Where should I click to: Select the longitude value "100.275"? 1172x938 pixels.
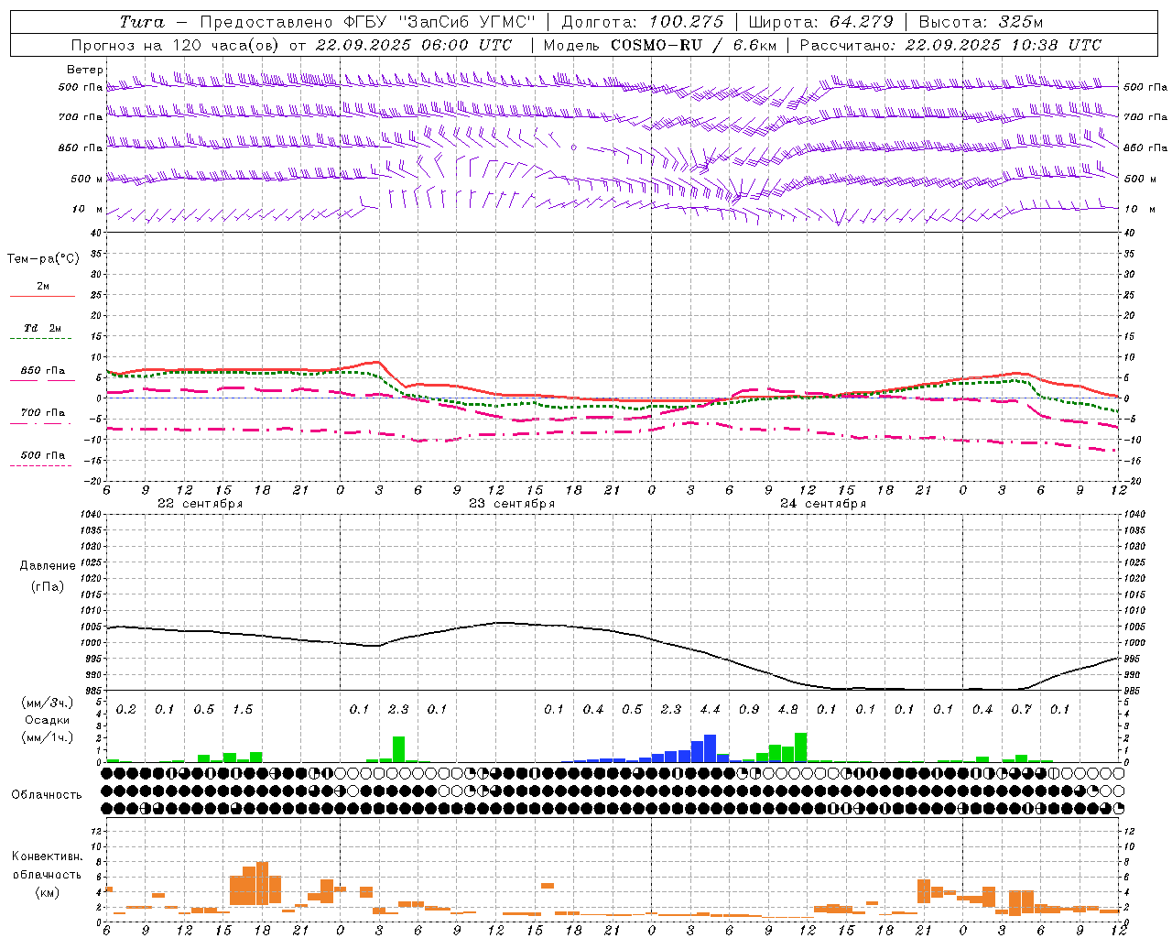click(686, 21)
